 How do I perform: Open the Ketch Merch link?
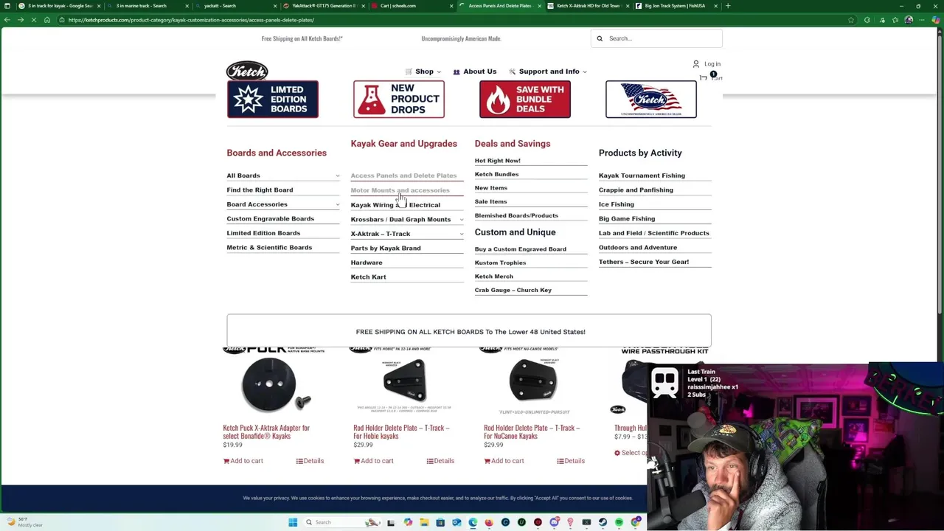pos(494,277)
